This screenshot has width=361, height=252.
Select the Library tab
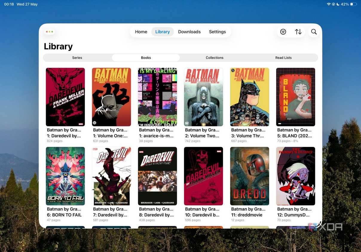pyautogui.click(x=163, y=32)
